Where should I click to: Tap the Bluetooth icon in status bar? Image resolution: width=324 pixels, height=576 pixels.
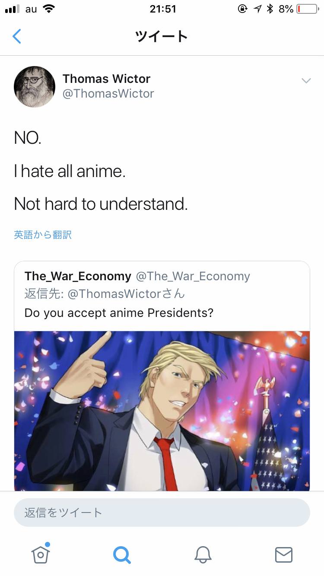click(x=270, y=9)
